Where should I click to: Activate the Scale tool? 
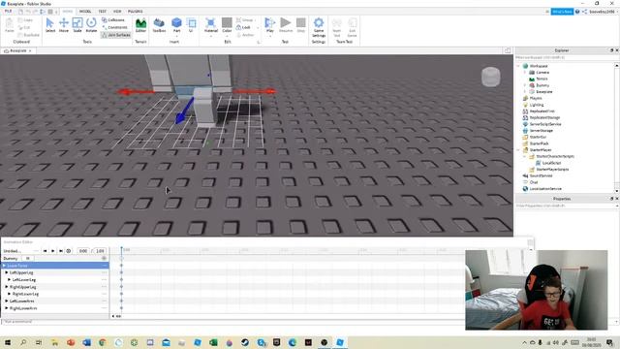tap(77, 25)
